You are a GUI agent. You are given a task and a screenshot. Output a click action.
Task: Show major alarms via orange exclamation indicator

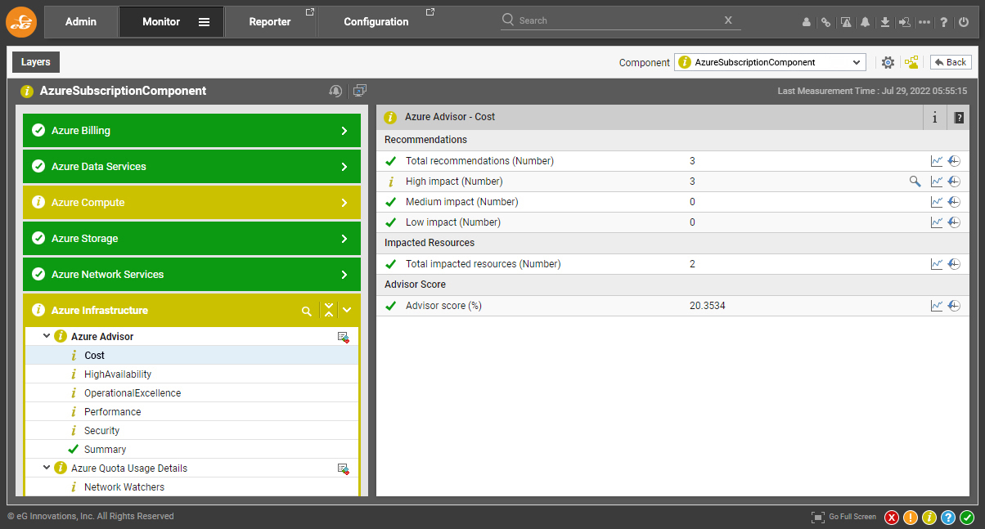point(911,517)
